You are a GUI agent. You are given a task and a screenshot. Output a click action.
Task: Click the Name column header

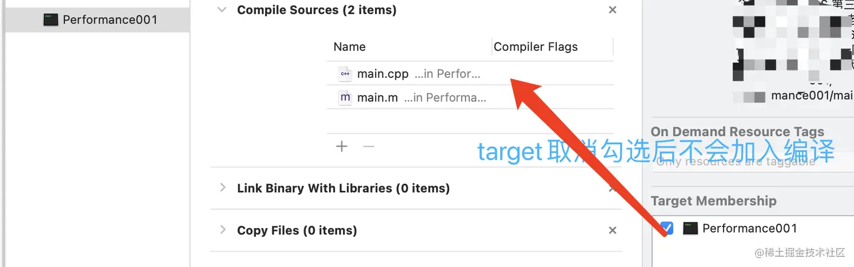[350, 47]
